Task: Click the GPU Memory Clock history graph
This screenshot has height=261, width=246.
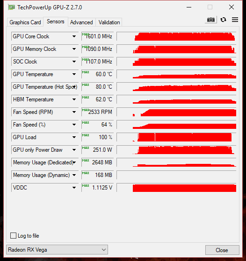Action: coord(176,49)
